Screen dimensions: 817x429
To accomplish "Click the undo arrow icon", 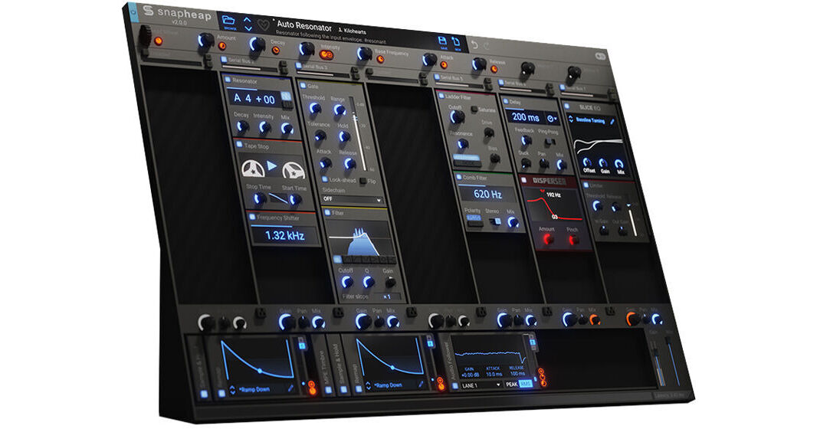I will pyautogui.click(x=474, y=45).
